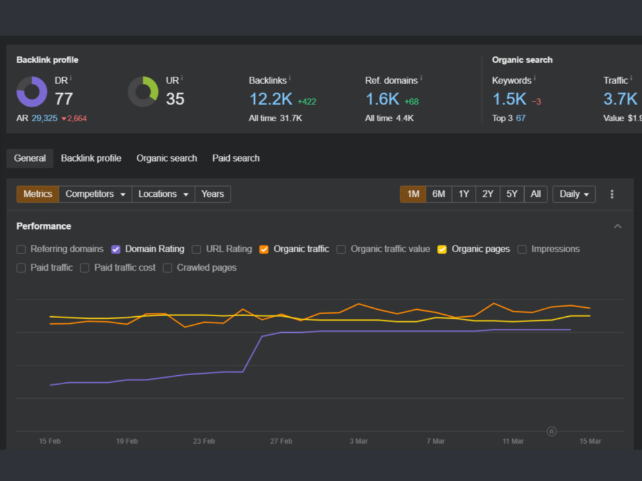This screenshot has height=481, width=642.
Task: Open the Locations dropdown
Action: pos(163,194)
